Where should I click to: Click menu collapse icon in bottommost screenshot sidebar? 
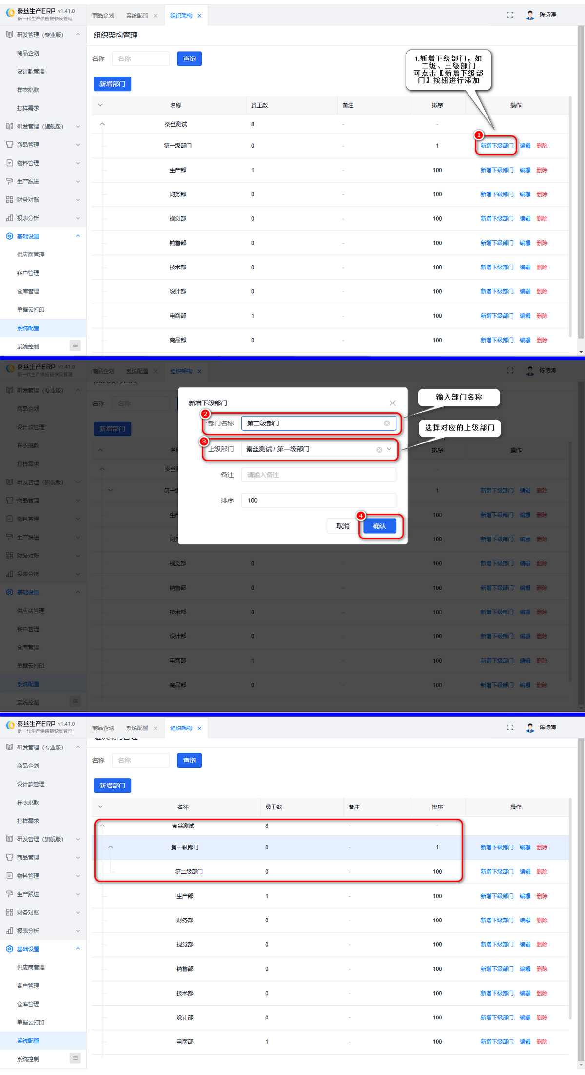point(75,1058)
